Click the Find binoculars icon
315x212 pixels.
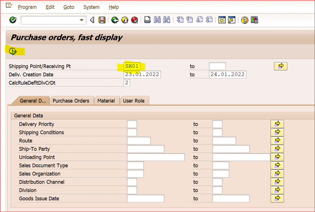coord(157,20)
